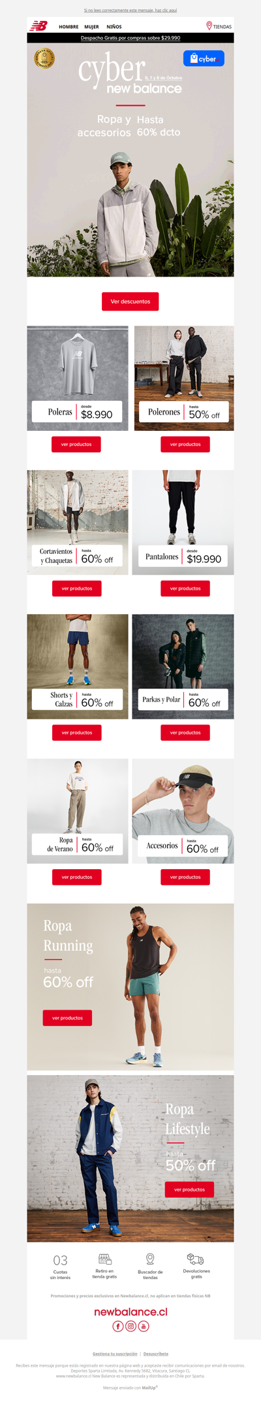Click the Buscador de tiendas pin icon
Viewport: 261px width, 1402px height.
(x=150, y=1259)
